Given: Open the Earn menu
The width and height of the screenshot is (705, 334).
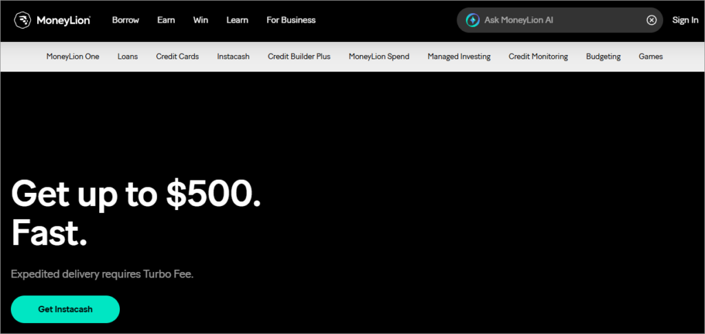Looking at the screenshot, I should click(166, 20).
